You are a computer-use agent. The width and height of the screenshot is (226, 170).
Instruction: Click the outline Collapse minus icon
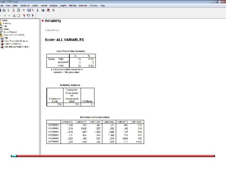tap(9, 16)
